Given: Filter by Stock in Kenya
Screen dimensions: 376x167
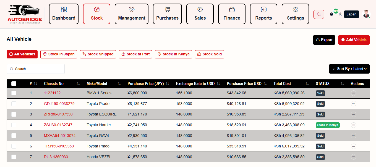Looking at the screenshot, I should pyautogui.click(x=173, y=54).
